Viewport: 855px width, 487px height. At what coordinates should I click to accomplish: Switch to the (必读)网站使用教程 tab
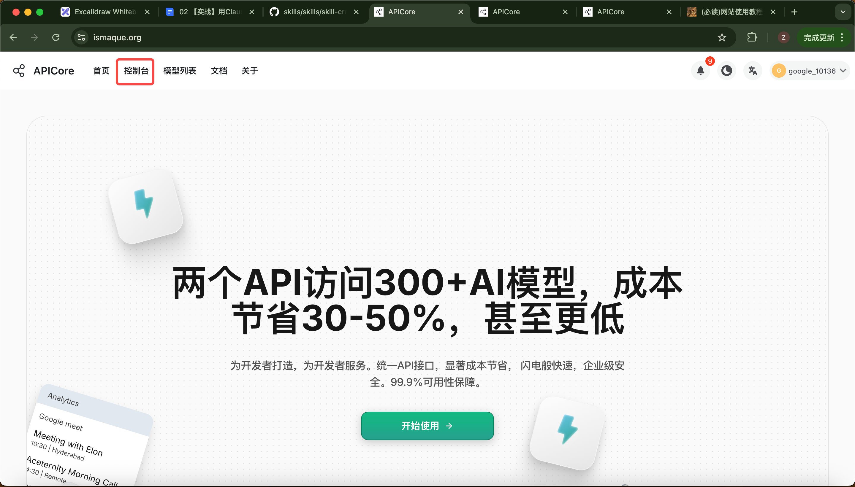[731, 12]
